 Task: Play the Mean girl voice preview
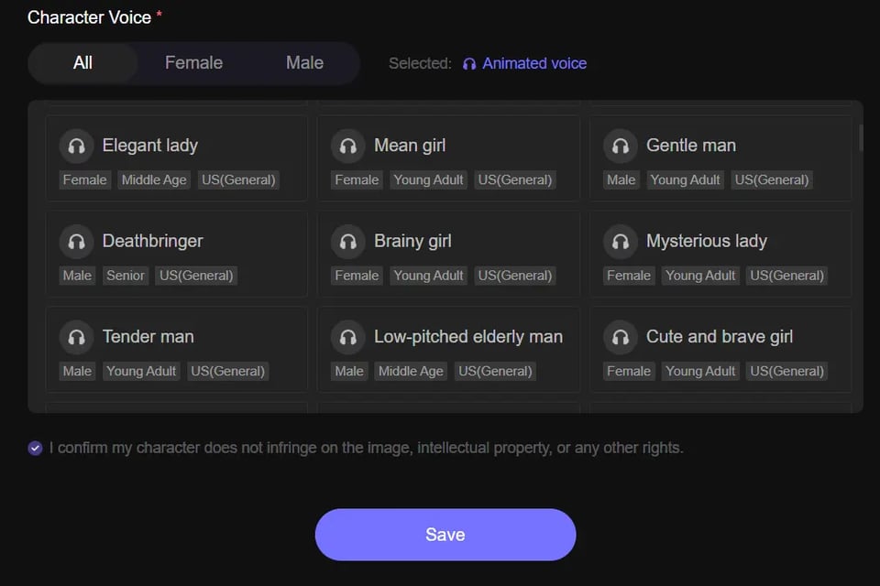348,146
